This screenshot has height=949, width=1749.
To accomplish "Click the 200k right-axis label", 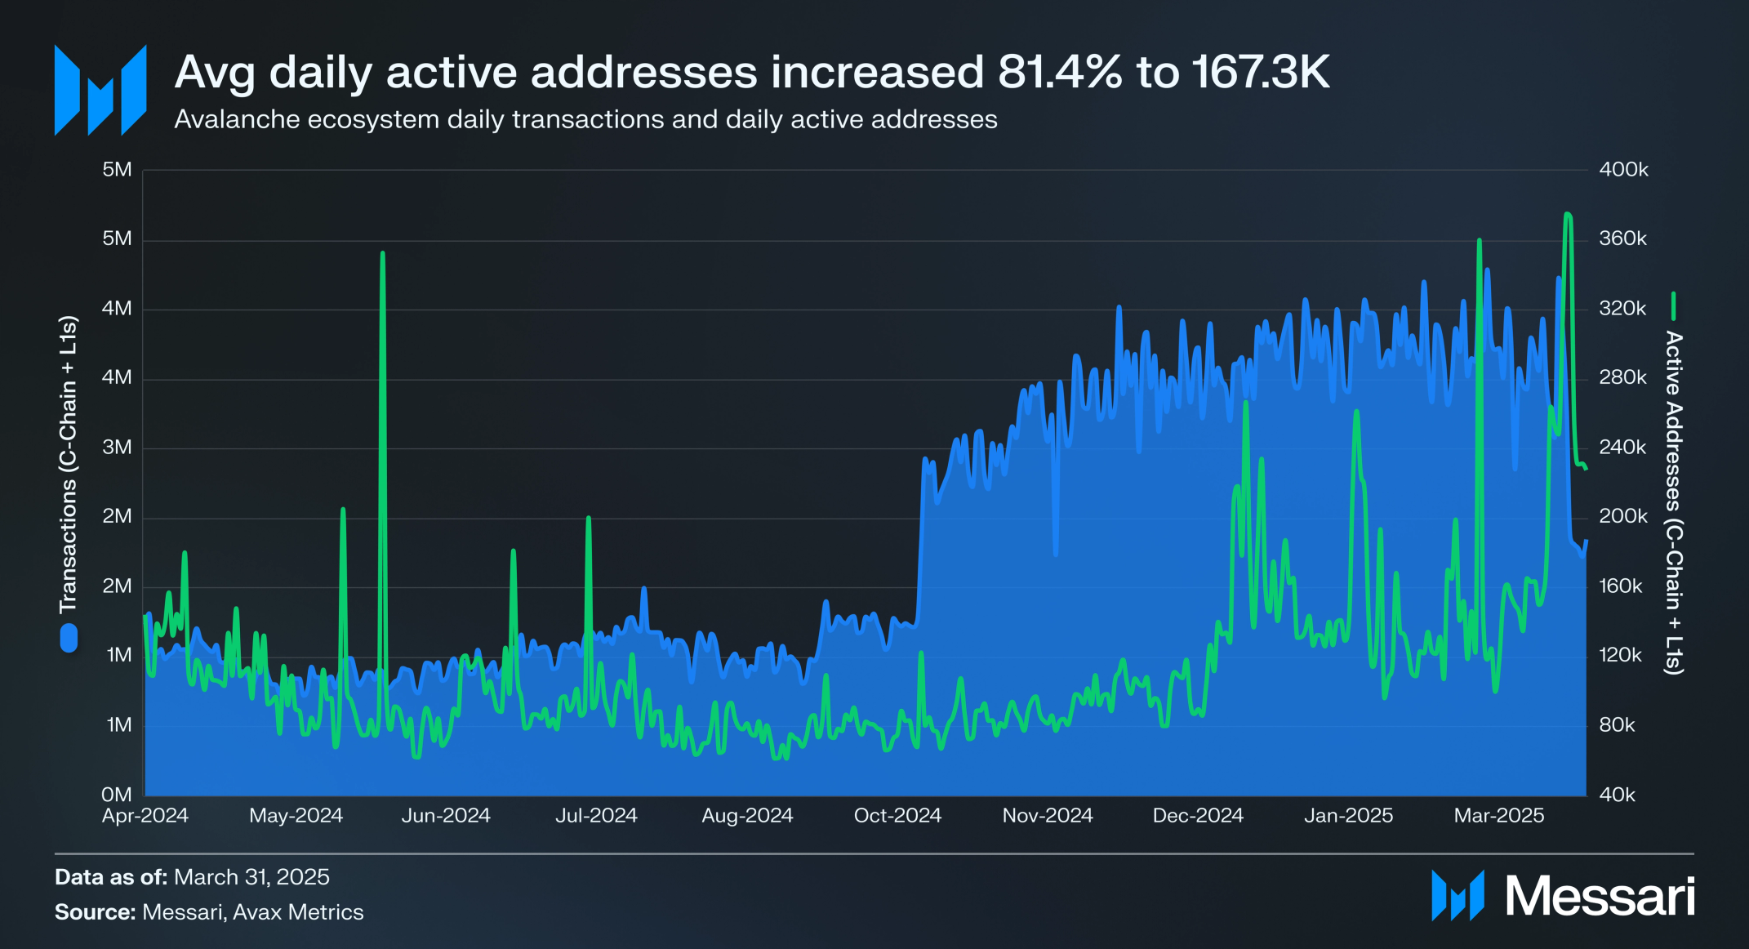I will 1623,516.
